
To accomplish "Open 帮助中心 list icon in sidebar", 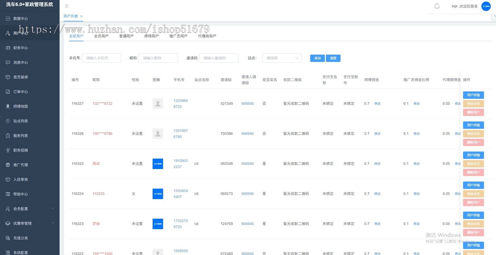I will [x=8, y=194].
